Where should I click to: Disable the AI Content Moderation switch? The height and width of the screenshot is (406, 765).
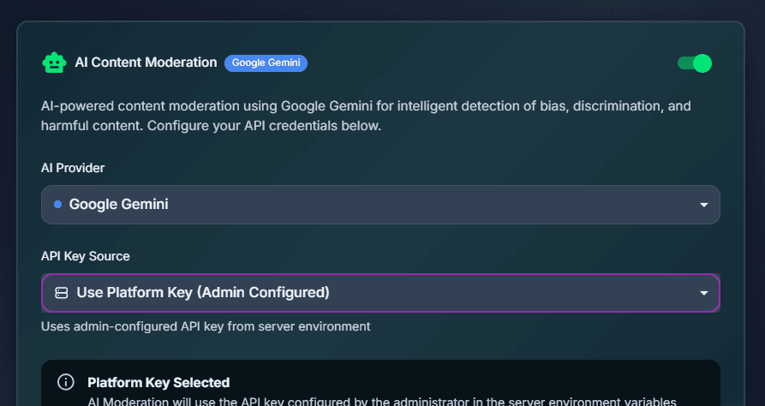click(x=694, y=63)
